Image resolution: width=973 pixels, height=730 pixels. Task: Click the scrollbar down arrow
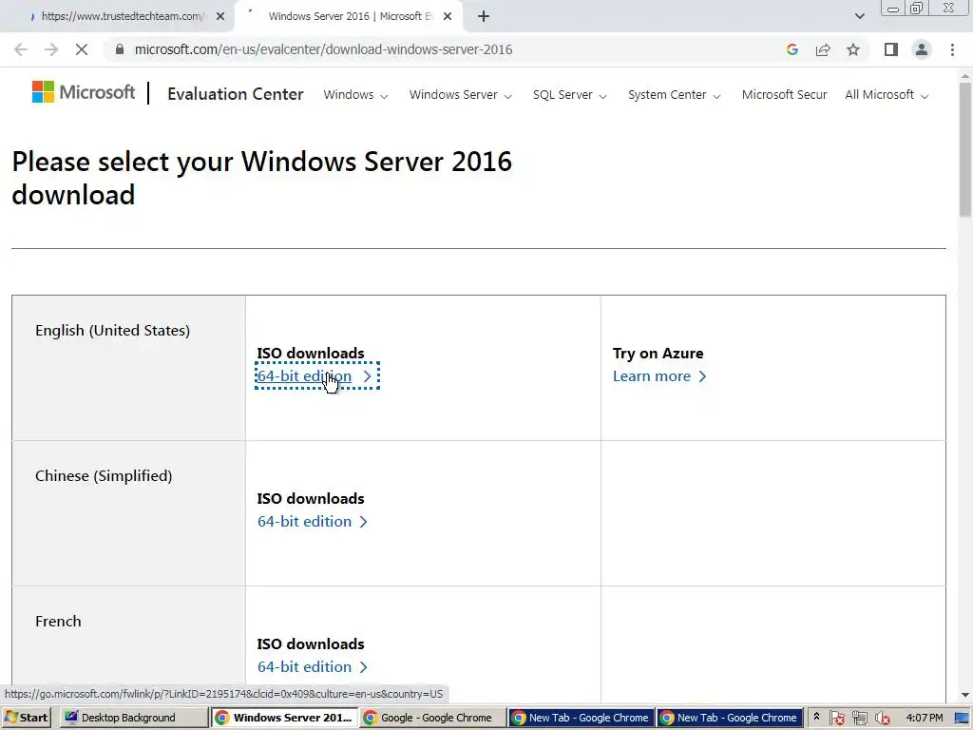click(964, 695)
